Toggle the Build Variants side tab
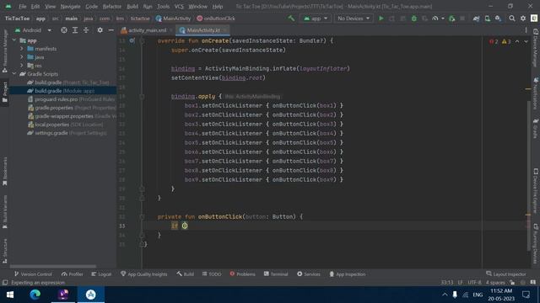This screenshot has width=540, height=303. coord(5,211)
